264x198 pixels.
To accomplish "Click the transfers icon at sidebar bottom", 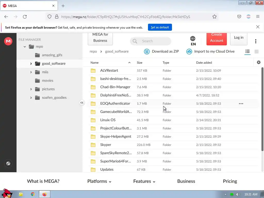I will pyautogui.click(x=8, y=163).
